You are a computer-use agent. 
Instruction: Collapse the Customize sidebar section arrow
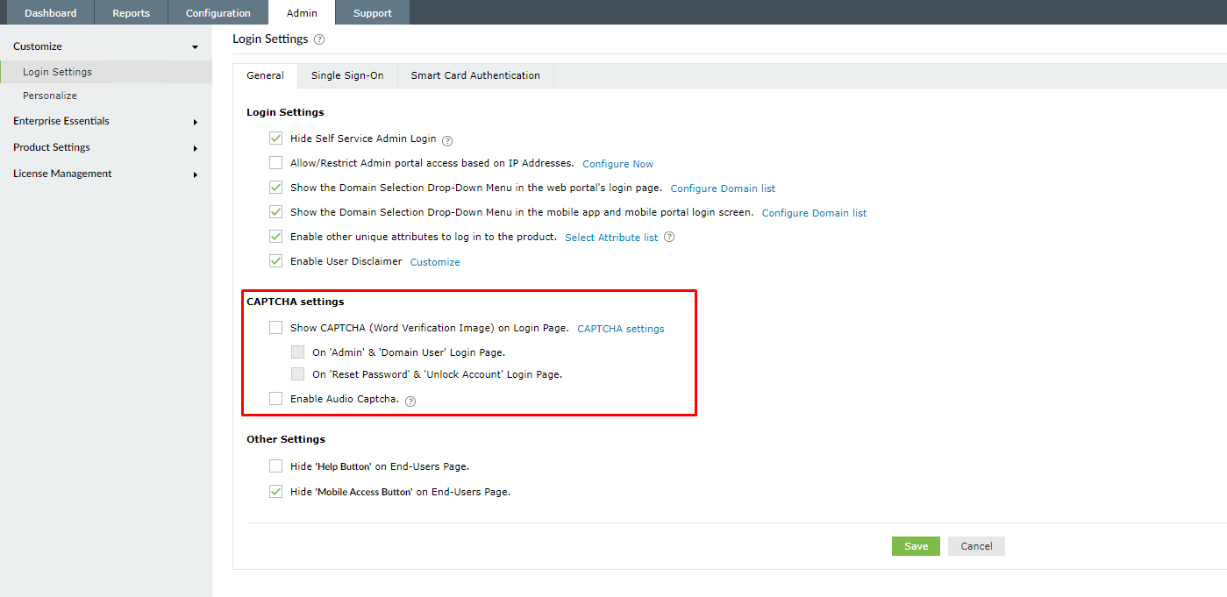click(x=195, y=47)
